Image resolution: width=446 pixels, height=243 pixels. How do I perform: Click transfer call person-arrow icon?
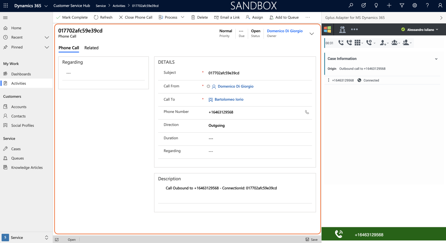(x=383, y=43)
